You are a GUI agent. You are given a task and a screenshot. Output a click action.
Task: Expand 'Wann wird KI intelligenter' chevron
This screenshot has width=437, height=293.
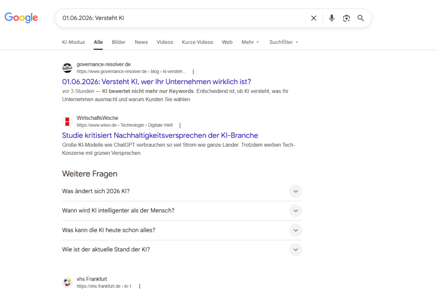coord(295,211)
